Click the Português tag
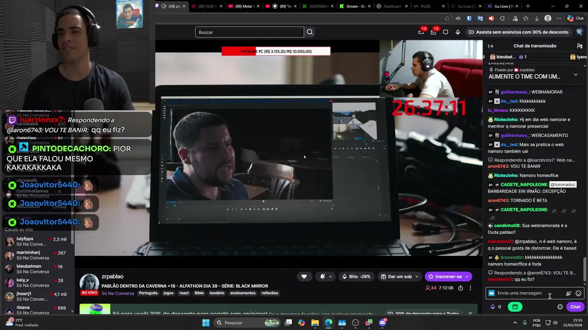This screenshot has width=588, height=330. click(148, 293)
